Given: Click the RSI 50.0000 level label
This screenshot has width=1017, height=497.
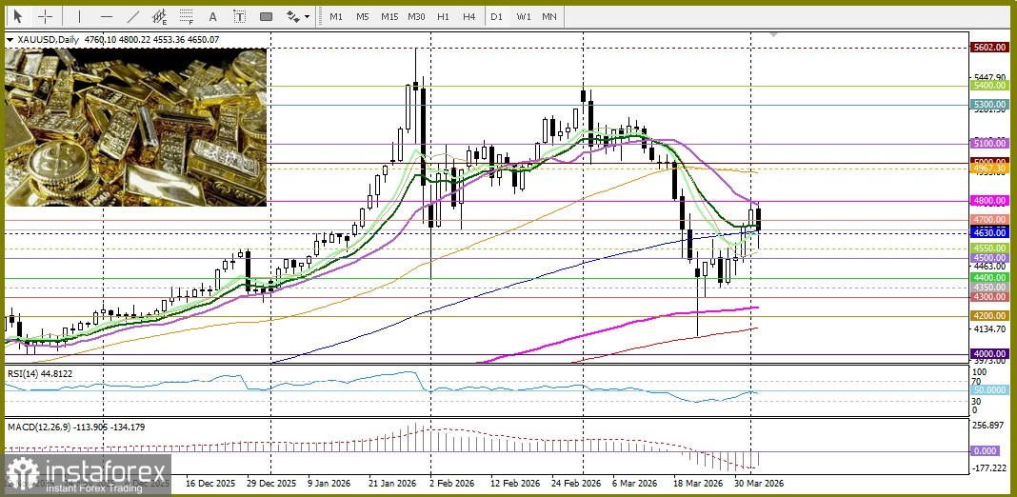Looking at the screenshot, I should pyautogui.click(x=989, y=390).
